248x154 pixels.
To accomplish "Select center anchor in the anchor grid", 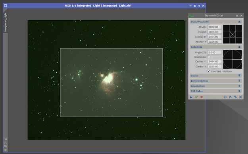I will pyautogui.click(x=233, y=34).
